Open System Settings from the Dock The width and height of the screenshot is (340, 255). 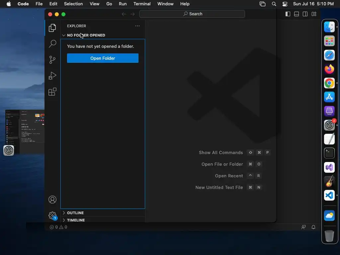[x=329, y=125]
